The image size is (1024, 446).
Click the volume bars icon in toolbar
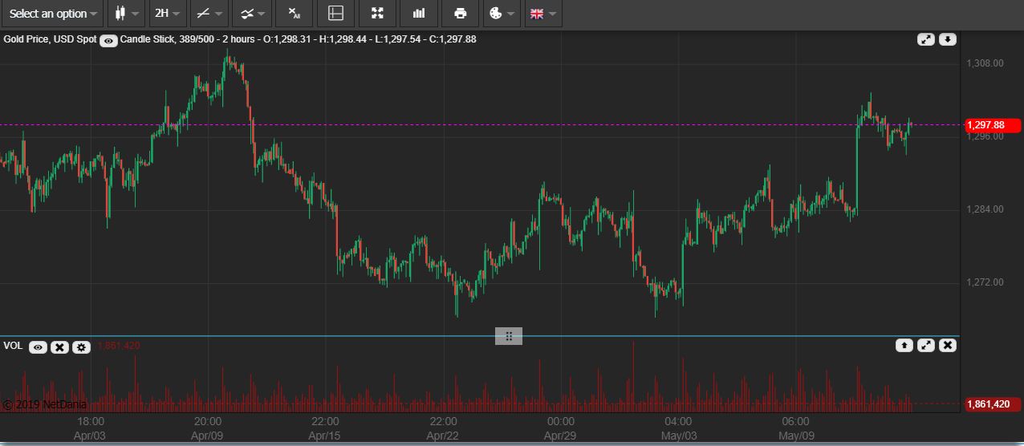click(419, 14)
